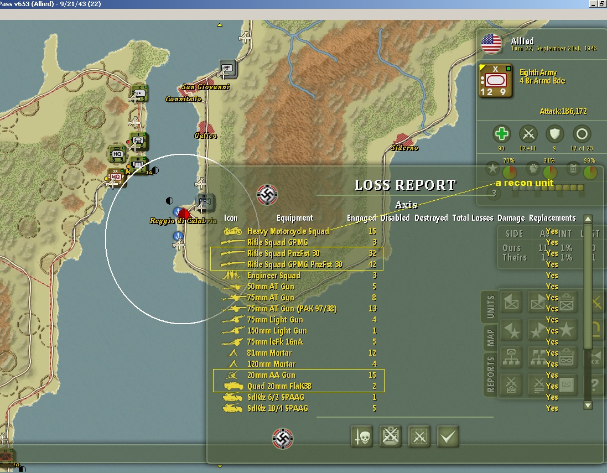Click the Equipment column header
The image size is (607, 473).
tap(294, 218)
